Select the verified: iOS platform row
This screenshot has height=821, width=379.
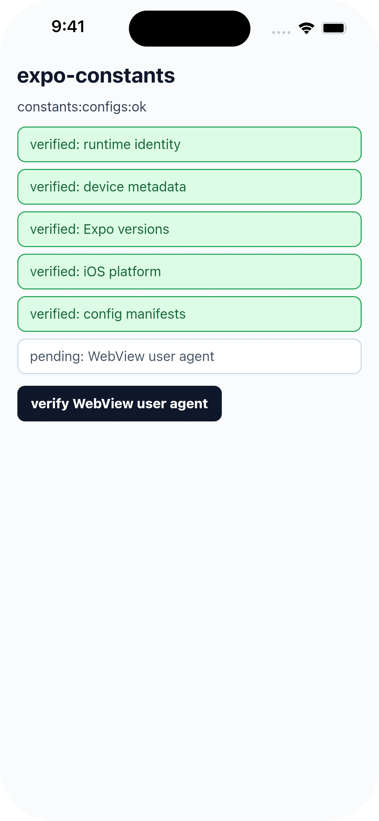point(189,272)
